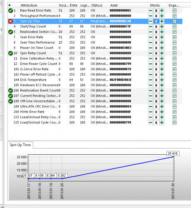Toggle enable checkbox for Spin Up Time
This screenshot has height=208, width=191.
pos(174,21)
